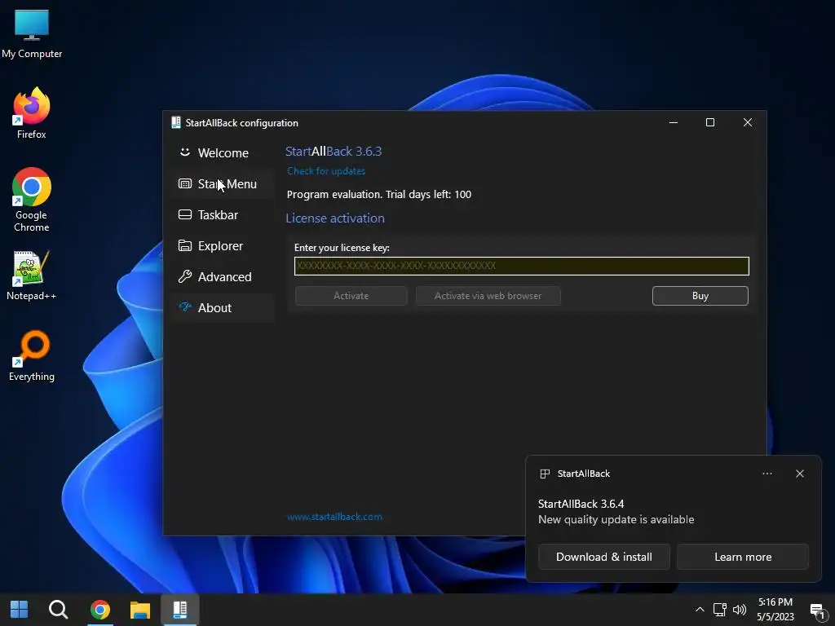Click the License activation heading
This screenshot has width=835, height=626.
point(335,218)
